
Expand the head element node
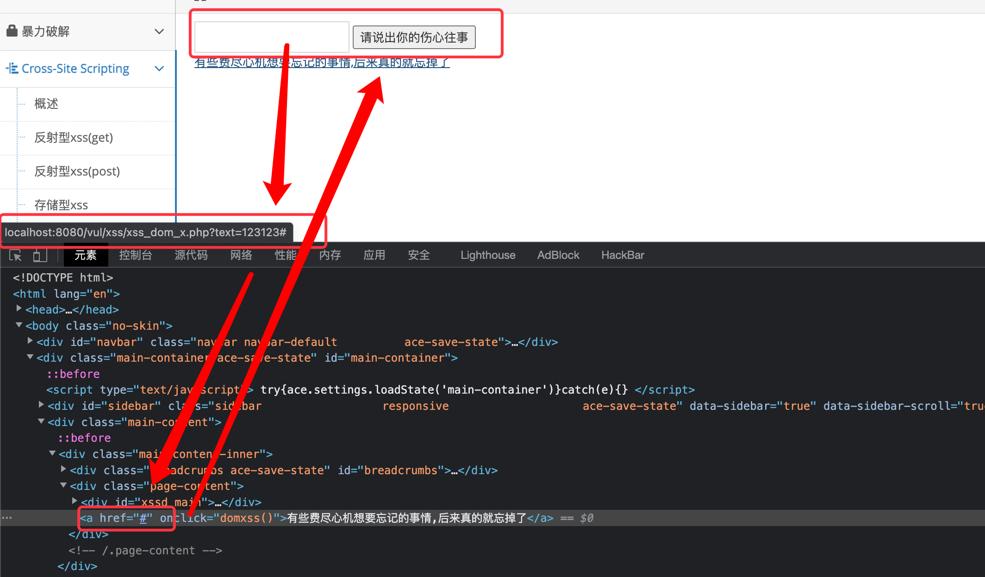tap(19, 308)
